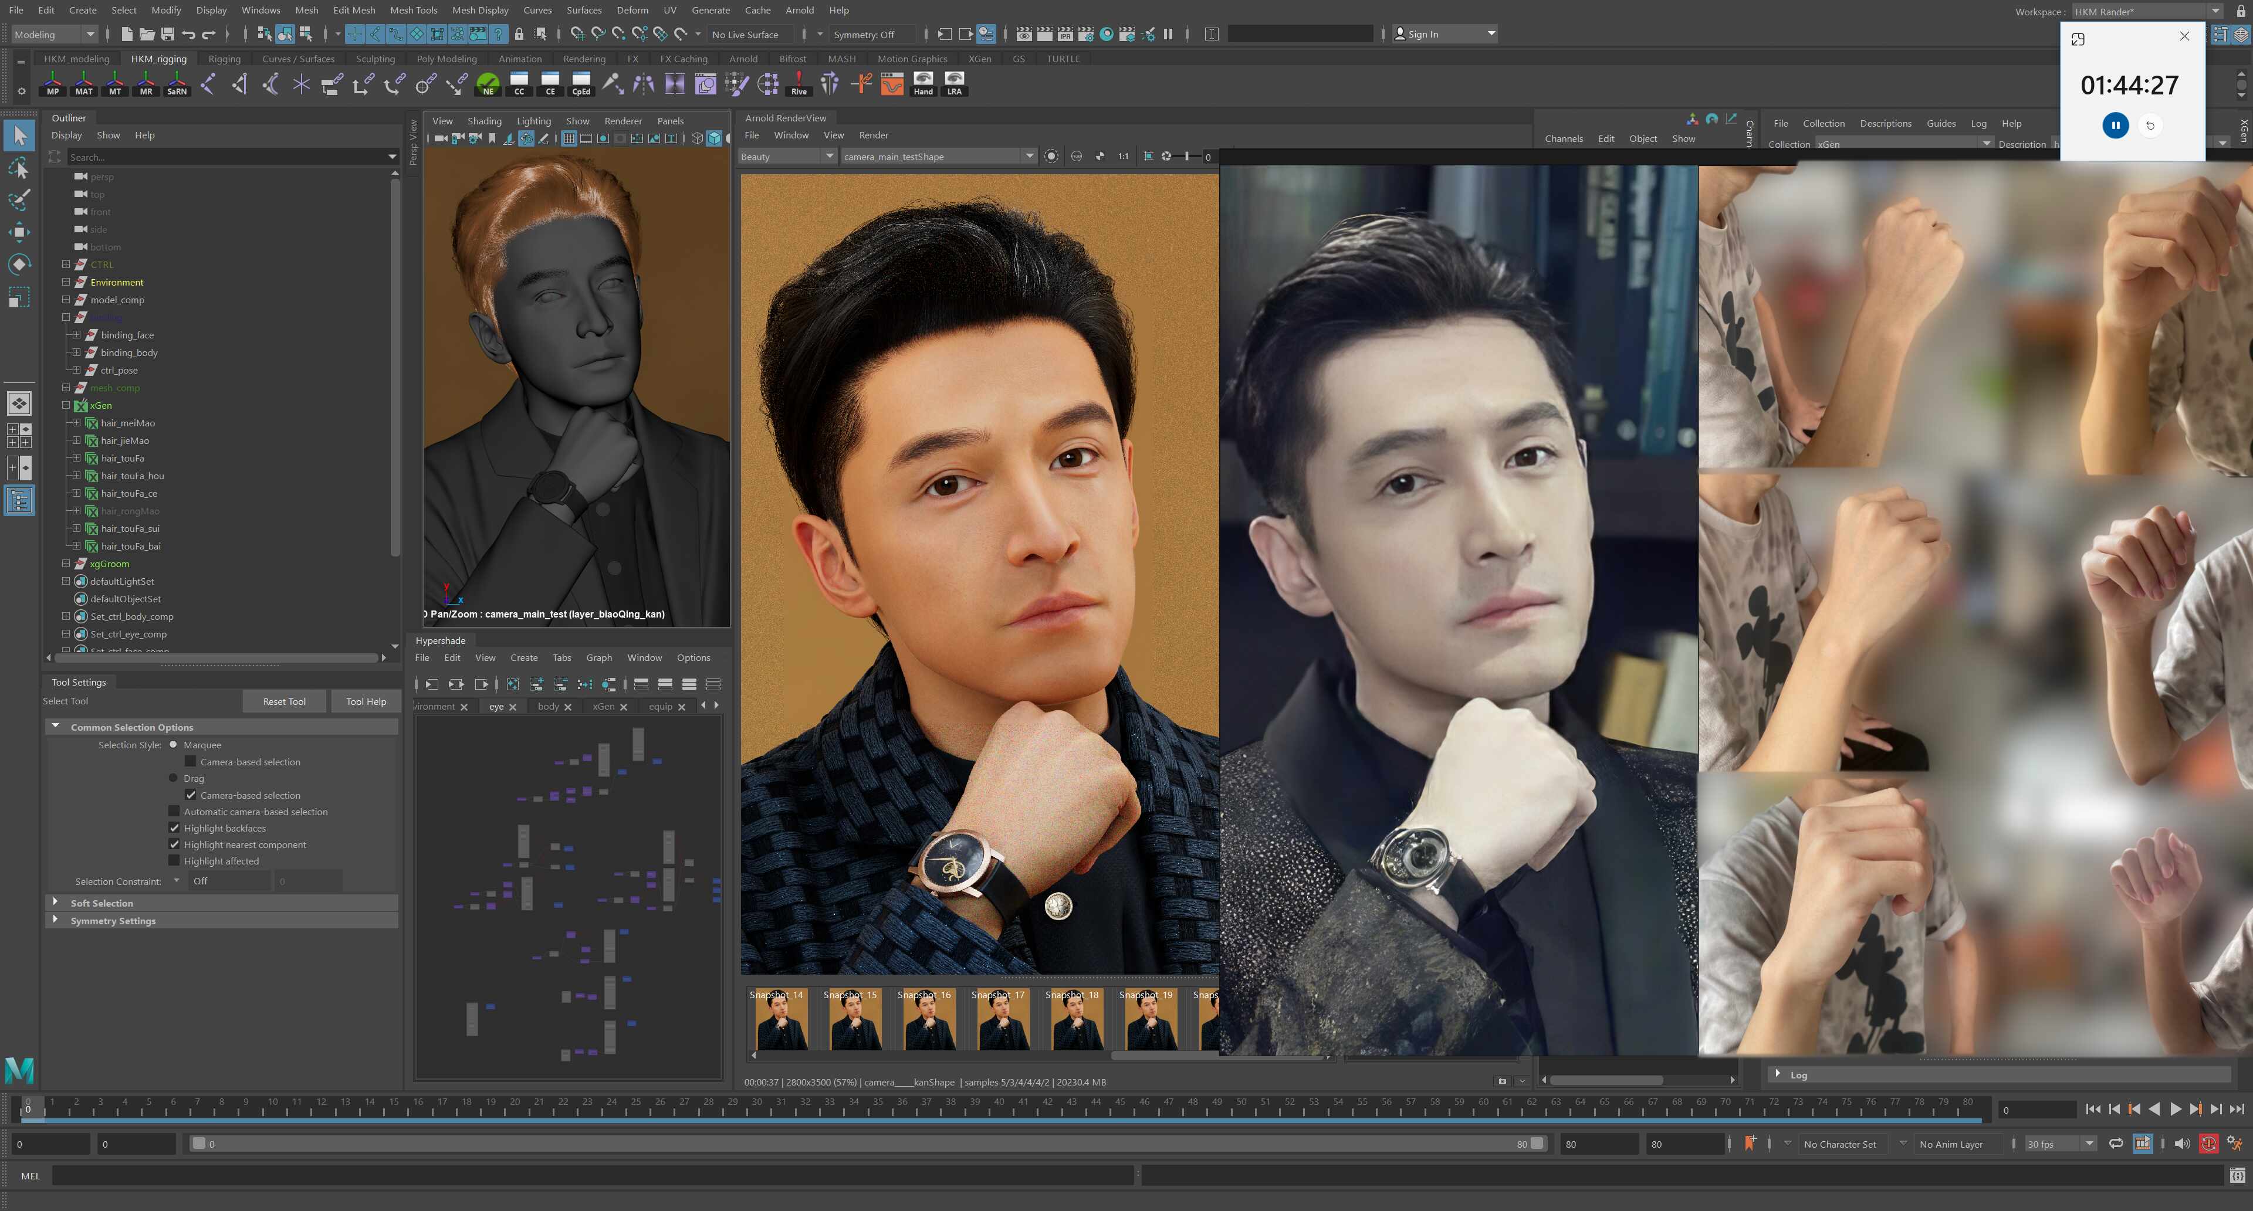
Task: Click the Reset Tool button
Action: (x=284, y=701)
